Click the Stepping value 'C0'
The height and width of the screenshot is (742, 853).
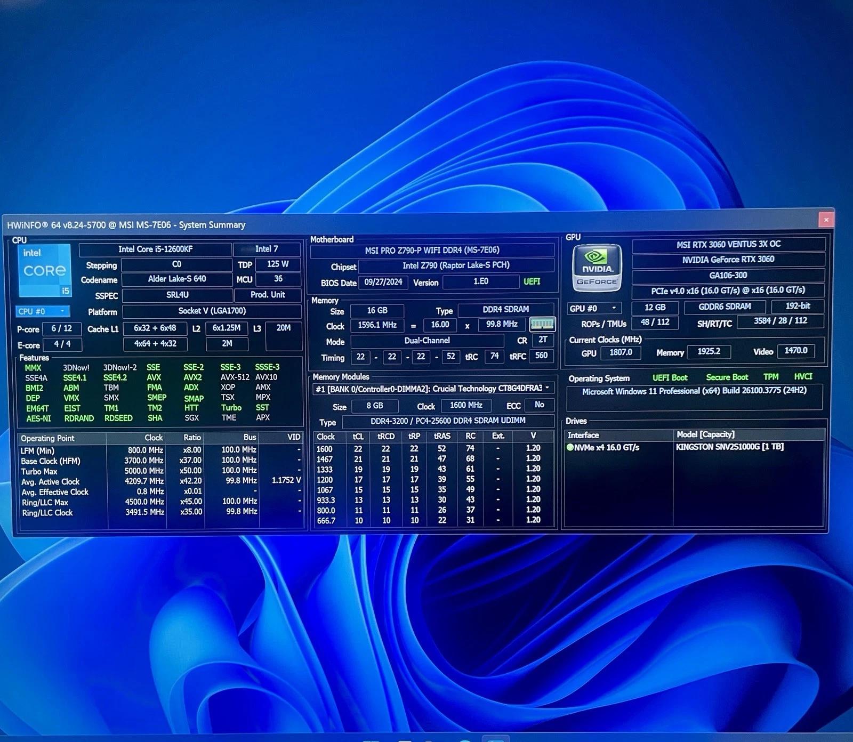point(176,264)
